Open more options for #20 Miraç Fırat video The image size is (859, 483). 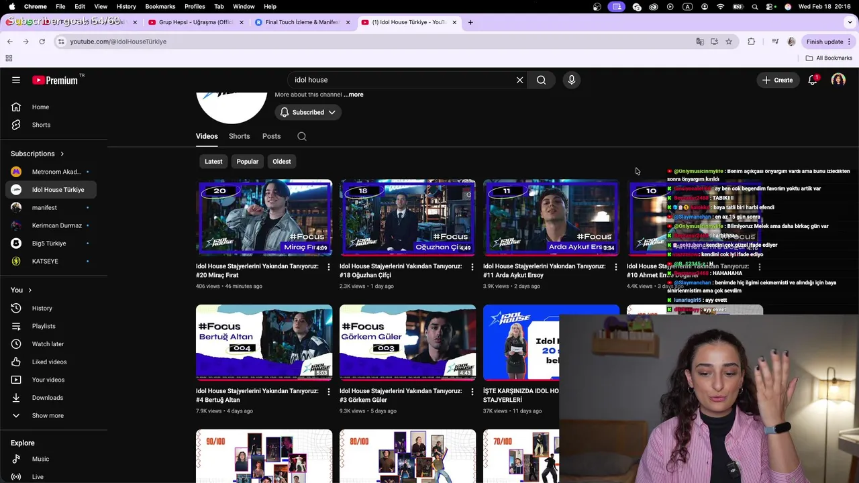point(328,267)
